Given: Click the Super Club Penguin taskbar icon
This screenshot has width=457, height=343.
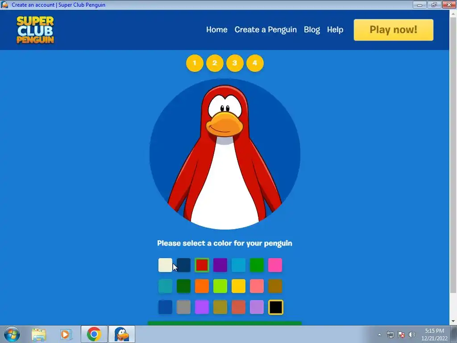Looking at the screenshot, I should coord(122,334).
